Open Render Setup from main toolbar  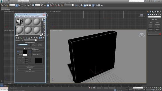pos(97,5)
